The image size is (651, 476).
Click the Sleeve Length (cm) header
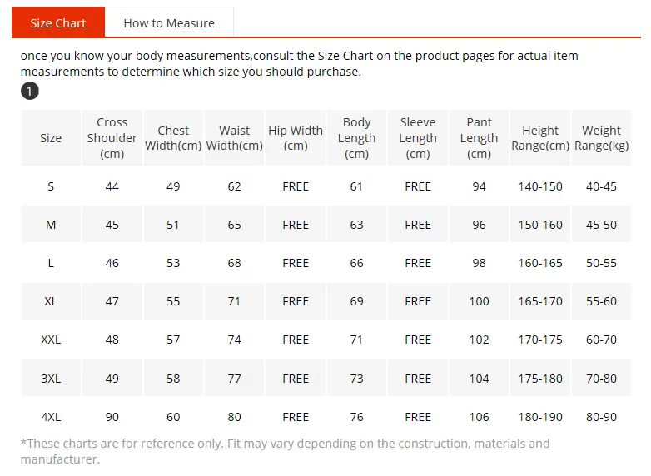(418, 138)
